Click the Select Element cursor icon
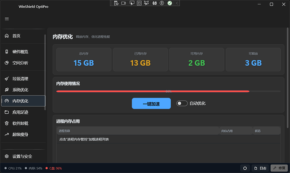Image resolution: width=290 pixels, height=173 pixels. [132, 3]
